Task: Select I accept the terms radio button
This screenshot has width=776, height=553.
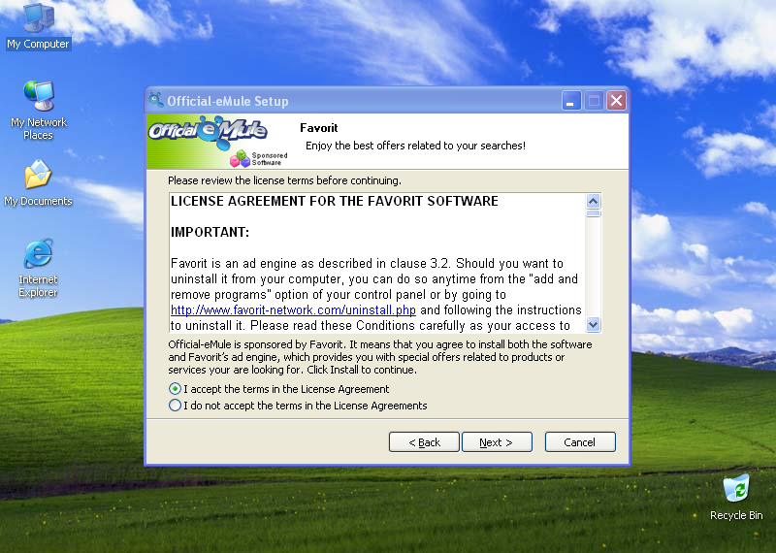Action: coord(175,389)
